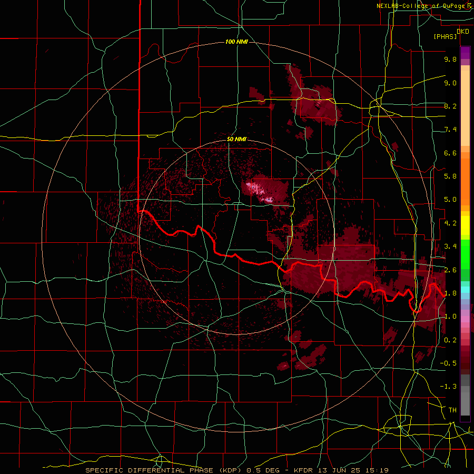Click the 6.6 scale value

tap(450, 153)
